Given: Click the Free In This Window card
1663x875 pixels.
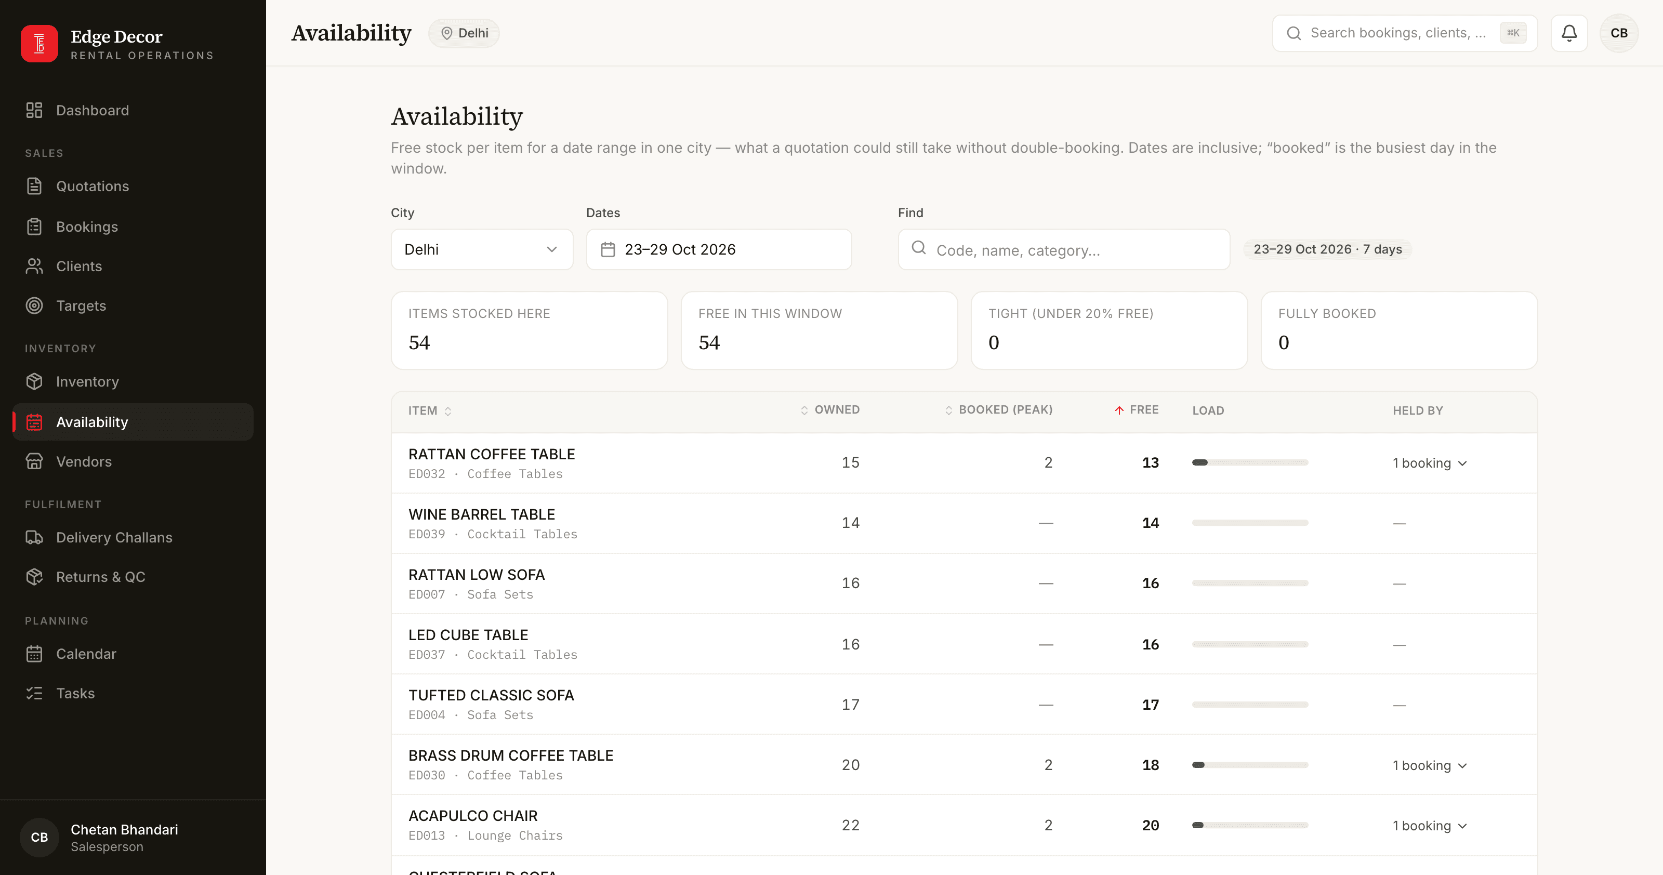Looking at the screenshot, I should coord(819,330).
